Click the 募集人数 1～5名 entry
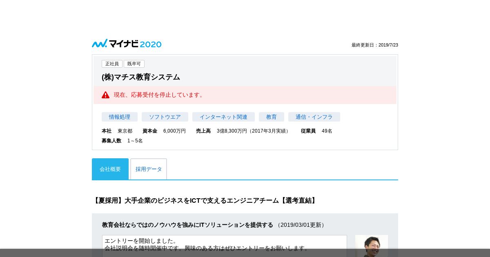The image size is (490, 257). click(x=122, y=141)
